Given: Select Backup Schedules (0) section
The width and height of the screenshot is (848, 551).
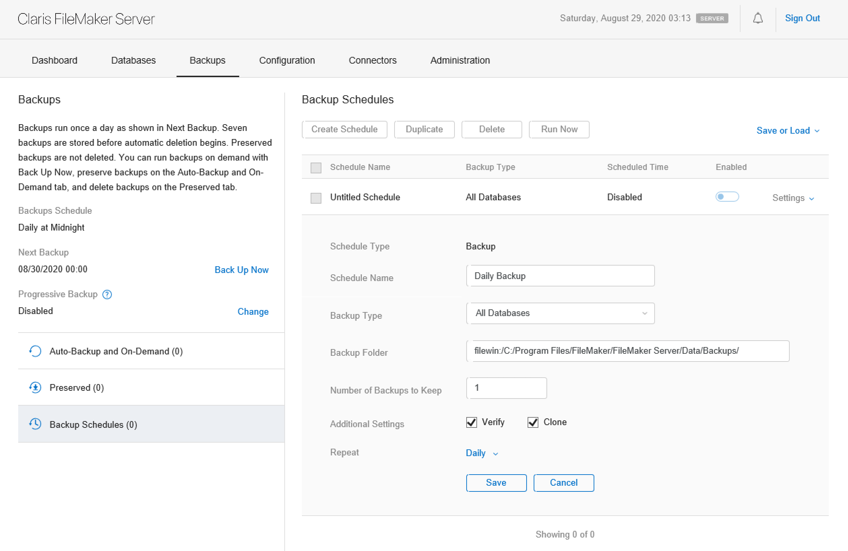Looking at the screenshot, I should 151,424.
